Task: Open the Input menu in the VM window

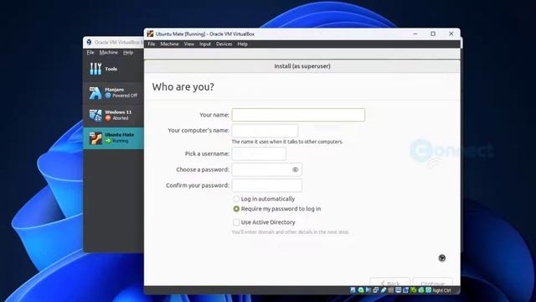Action: (x=205, y=44)
